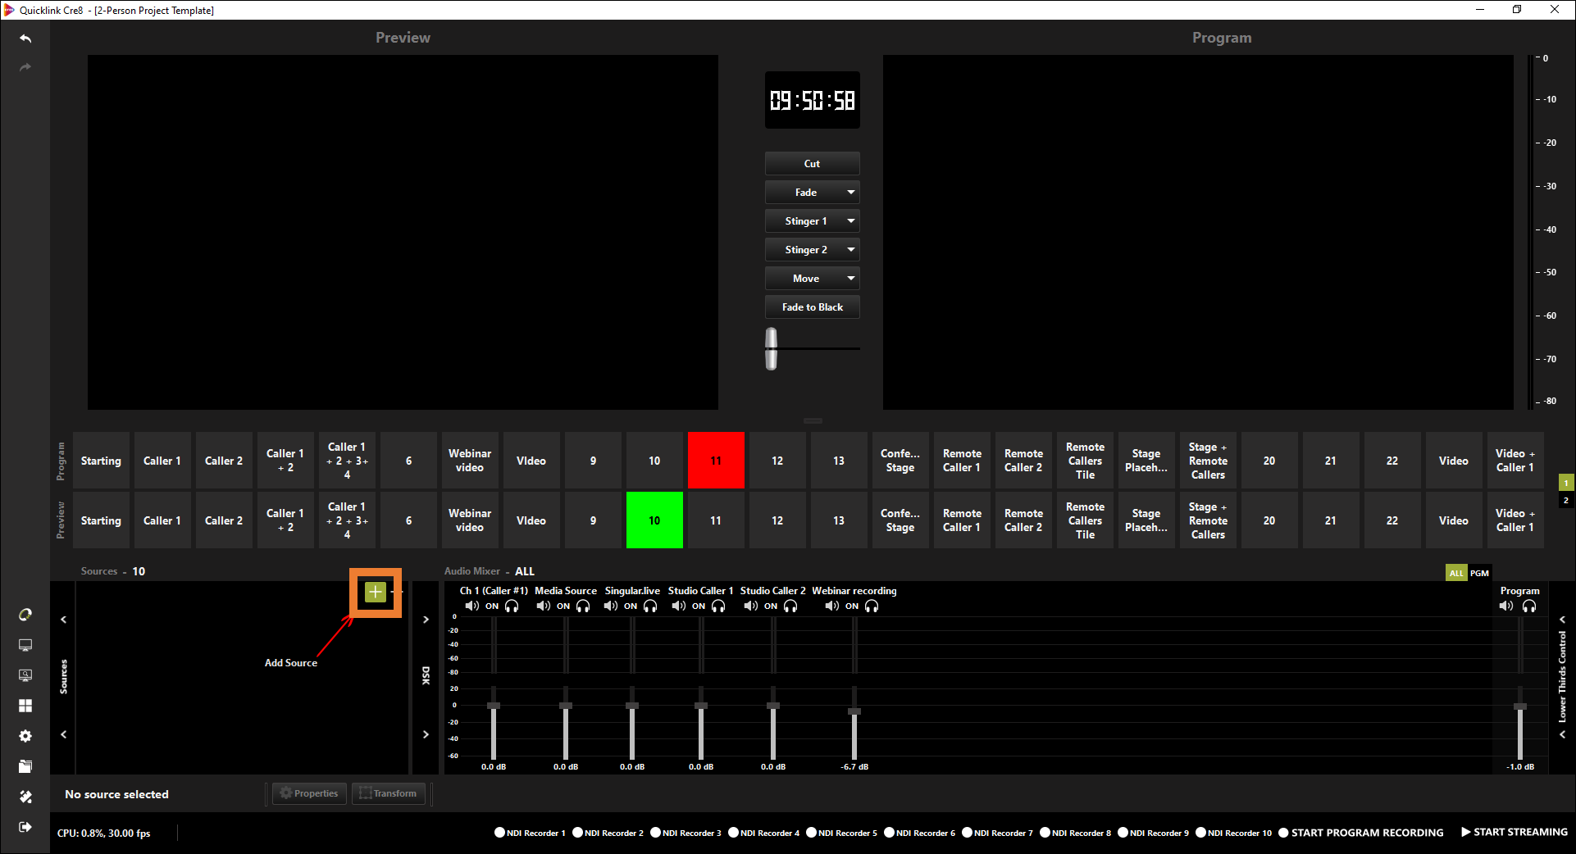Switch audio mixer to the PGM tab
Viewport: 1576px width, 854px height.
pyautogui.click(x=1479, y=573)
